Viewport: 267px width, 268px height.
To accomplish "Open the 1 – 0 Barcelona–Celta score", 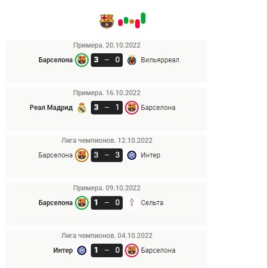I will 107,203.
